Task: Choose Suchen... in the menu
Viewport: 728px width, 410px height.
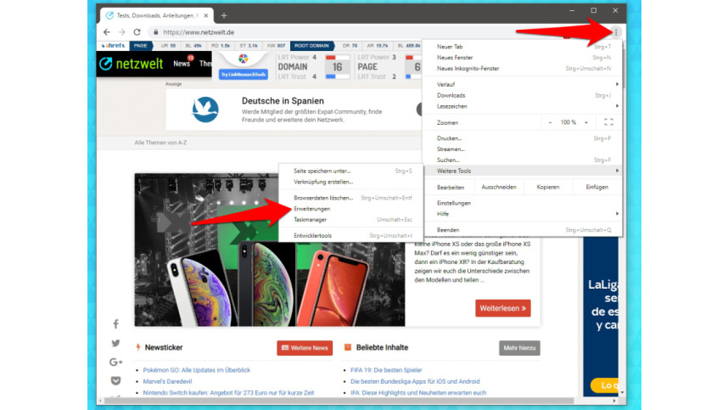Action: [x=523, y=160]
